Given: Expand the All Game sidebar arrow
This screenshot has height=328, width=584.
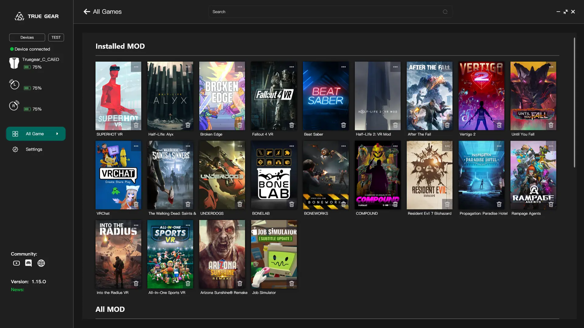Looking at the screenshot, I should click(x=57, y=134).
